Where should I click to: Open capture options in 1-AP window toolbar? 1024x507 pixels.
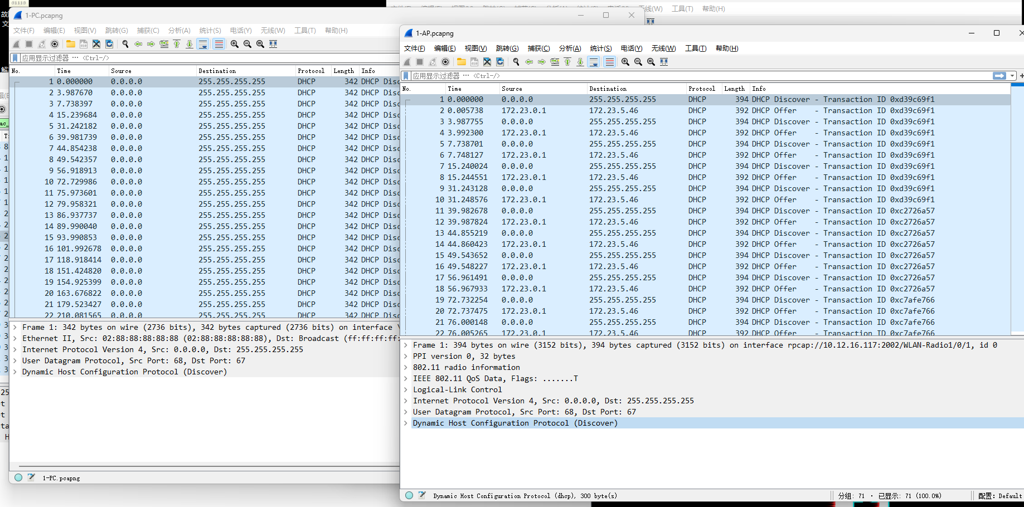(x=445, y=62)
